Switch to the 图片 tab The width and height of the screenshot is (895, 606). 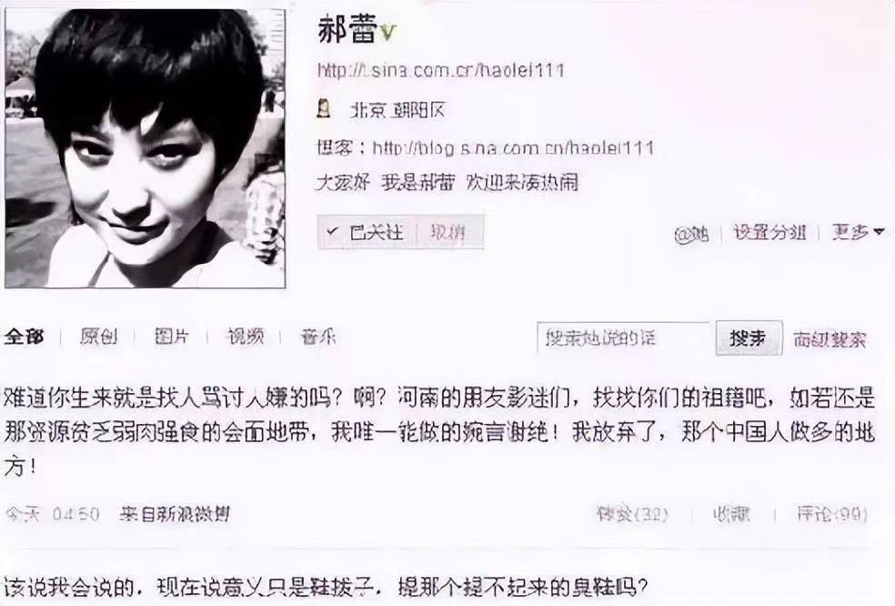pyautogui.click(x=171, y=337)
